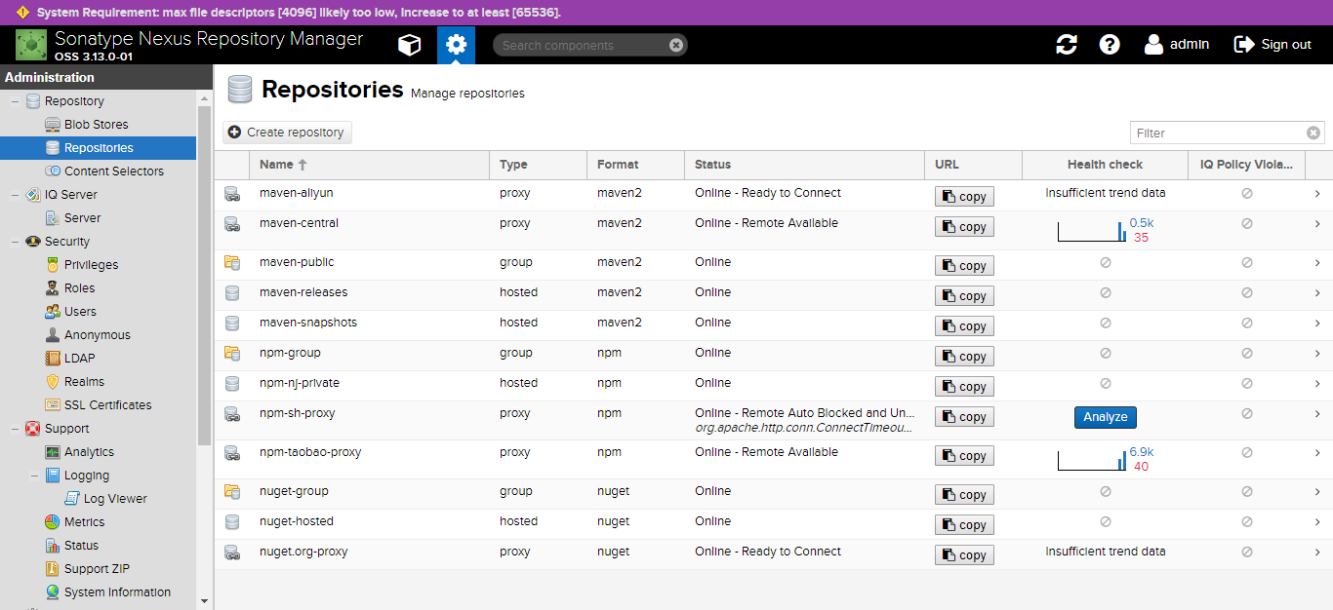Collapse the Security tree node
Screen dimensions: 1333x610
coord(15,242)
